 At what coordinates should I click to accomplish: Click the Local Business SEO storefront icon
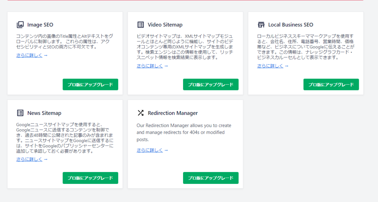coord(261,25)
